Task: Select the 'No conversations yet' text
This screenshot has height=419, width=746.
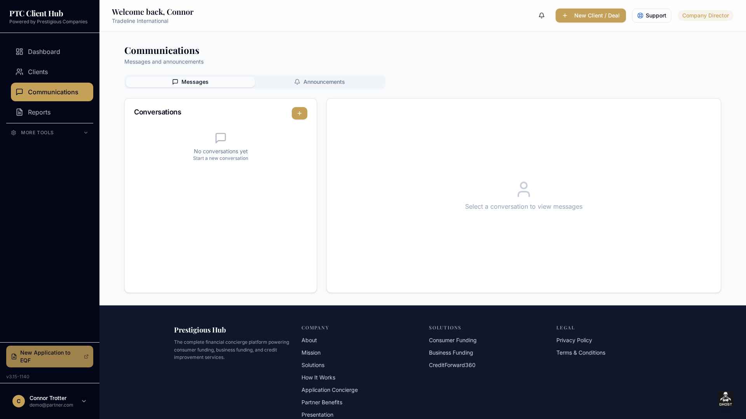Action: click(221, 151)
